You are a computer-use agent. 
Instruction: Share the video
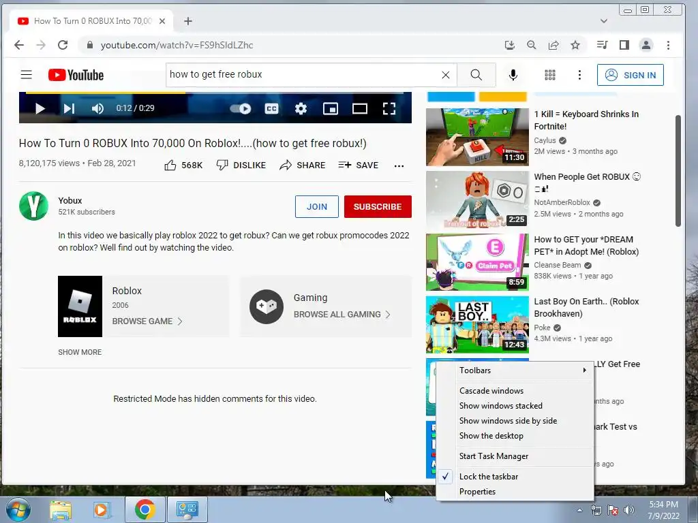(302, 165)
